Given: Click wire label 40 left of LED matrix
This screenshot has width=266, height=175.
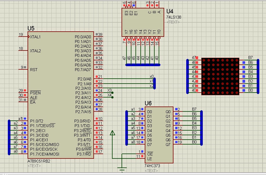Looking at the screenshot, I should (x=194, y=91).
